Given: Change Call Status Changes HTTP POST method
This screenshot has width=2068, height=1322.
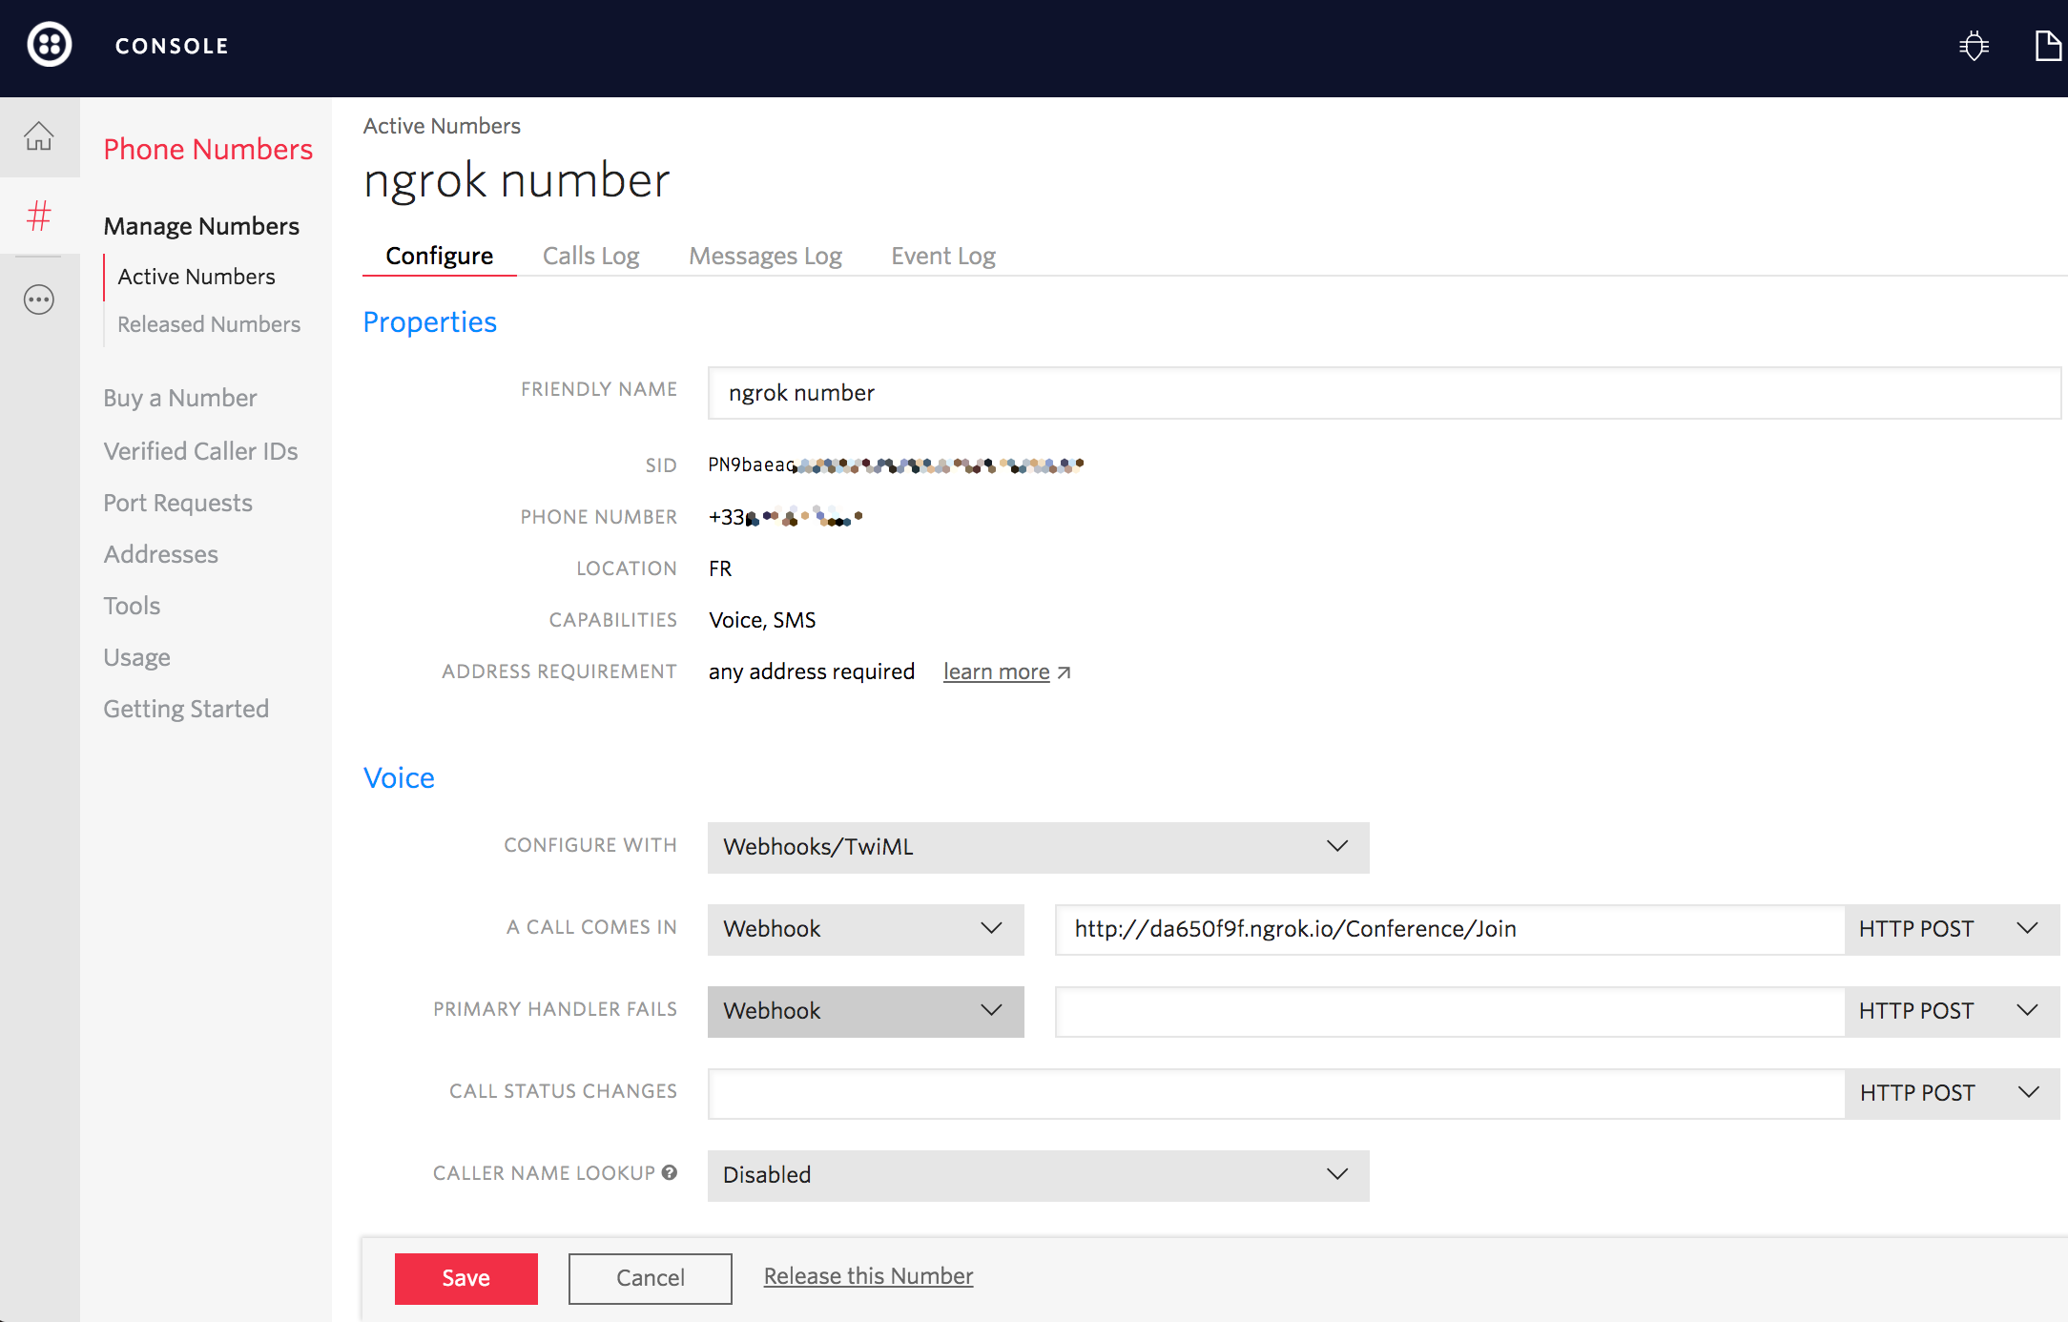Looking at the screenshot, I should 1950,1093.
